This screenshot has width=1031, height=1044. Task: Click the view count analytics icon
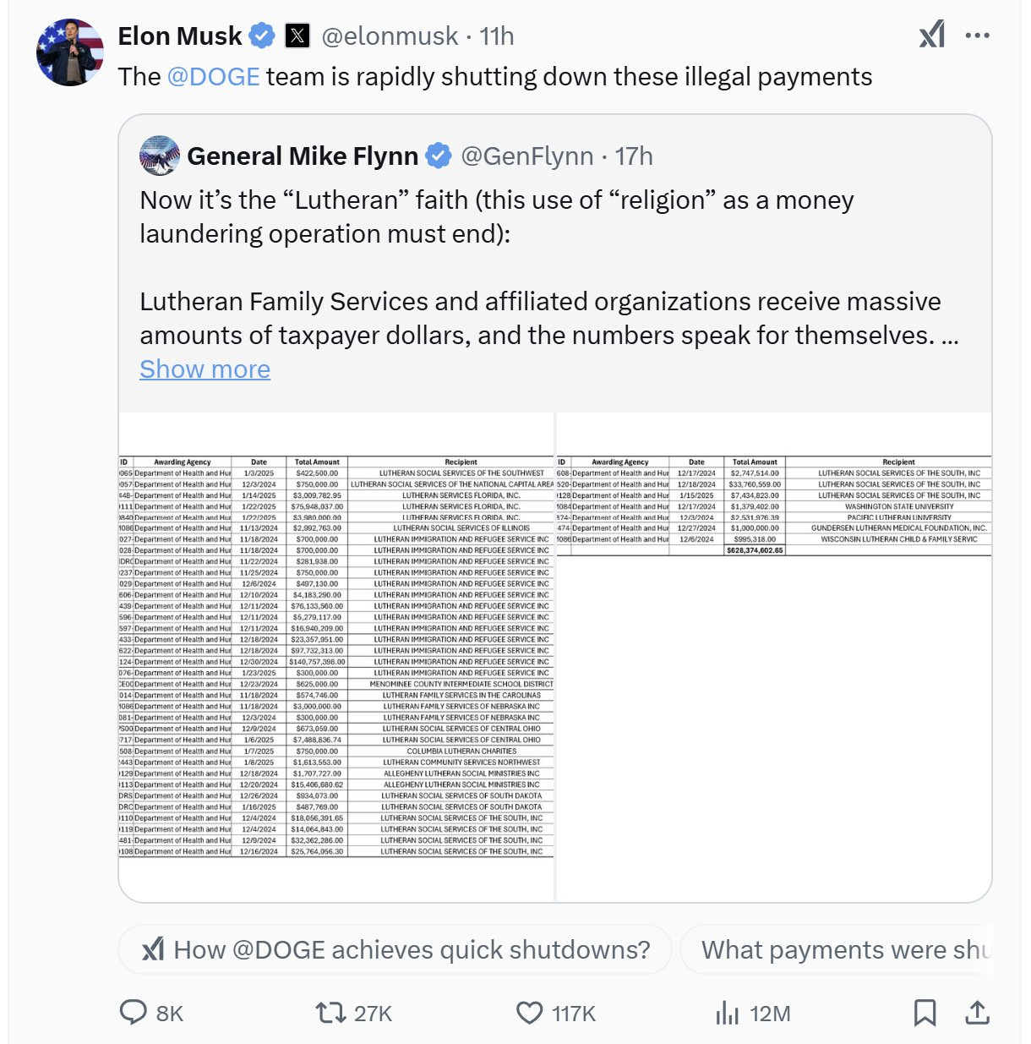[728, 1012]
